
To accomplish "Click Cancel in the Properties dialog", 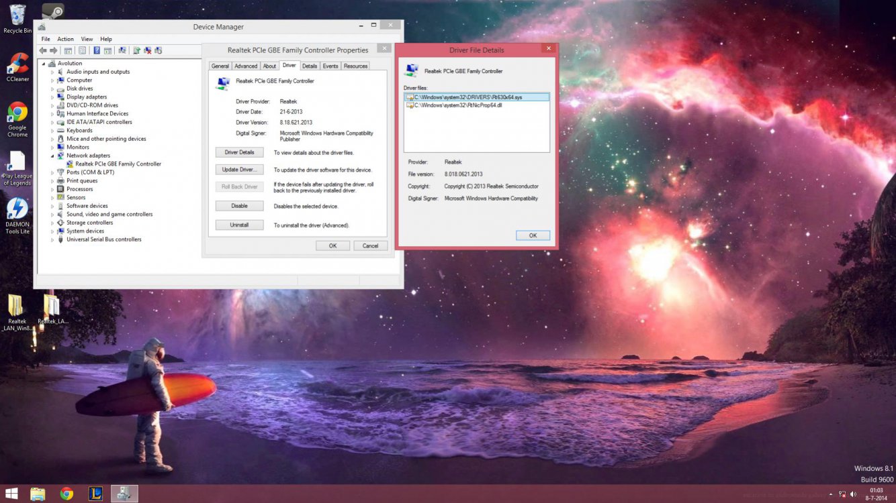I will pos(371,245).
